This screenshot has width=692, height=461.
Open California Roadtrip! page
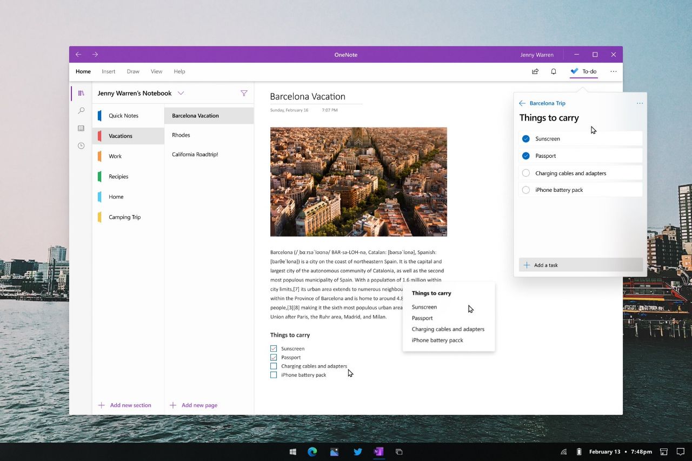coord(209,155)
